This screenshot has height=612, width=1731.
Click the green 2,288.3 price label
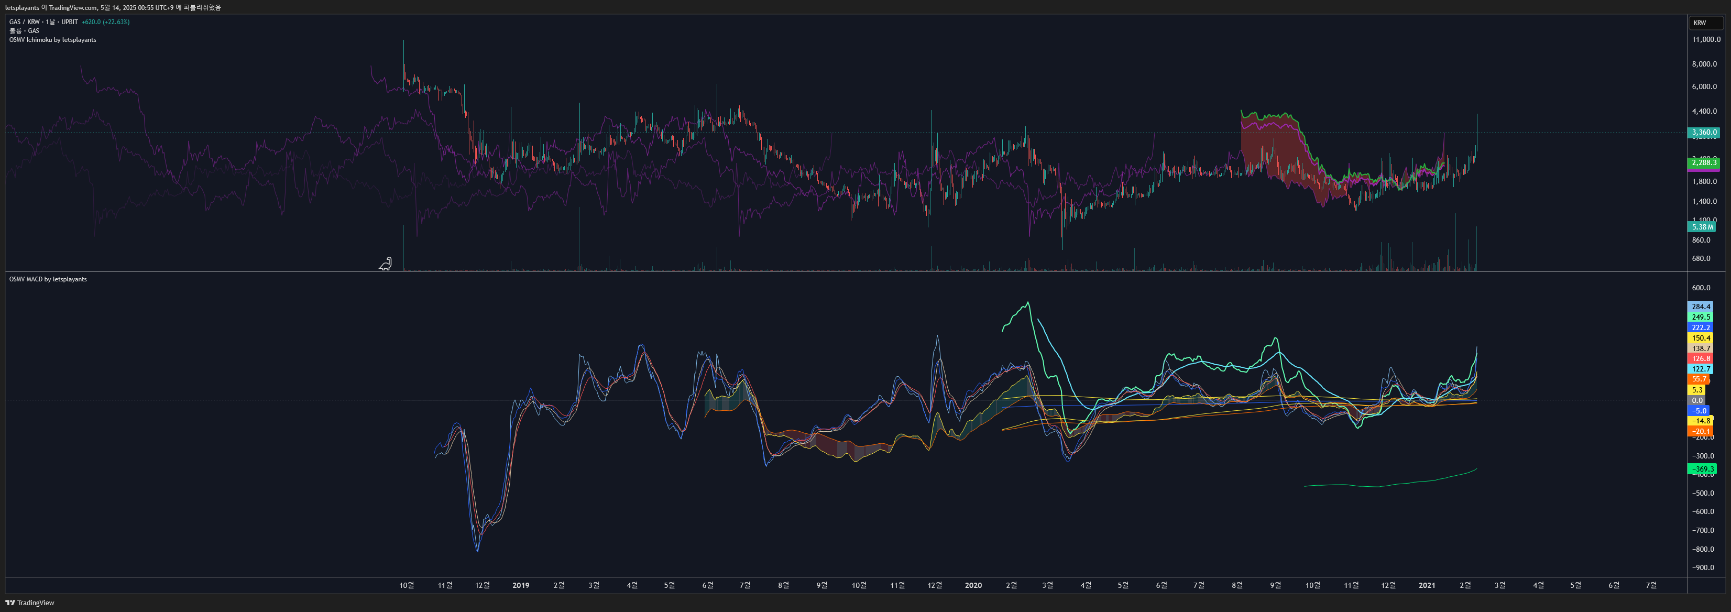[x=1703, y=162]
